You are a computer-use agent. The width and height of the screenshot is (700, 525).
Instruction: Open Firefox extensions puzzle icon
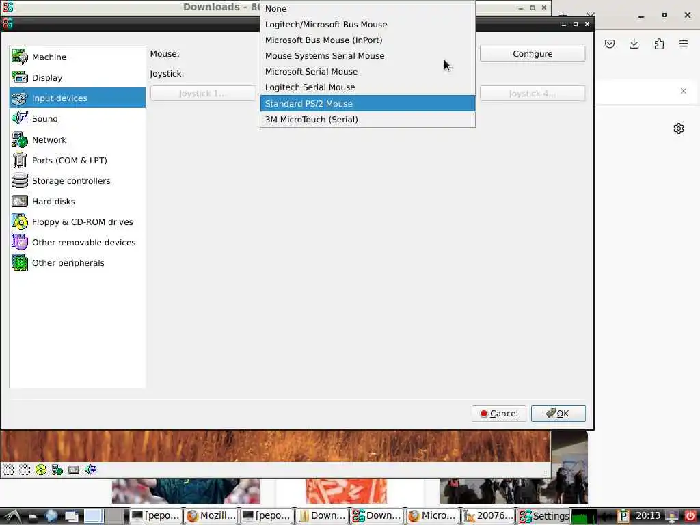[659, 44]
